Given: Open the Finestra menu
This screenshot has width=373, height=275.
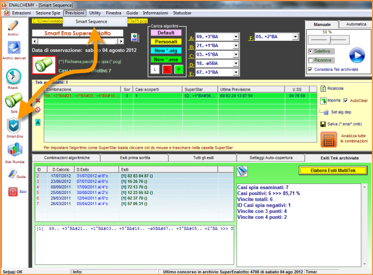Looking at the screenshot, I should coord(113,13).
